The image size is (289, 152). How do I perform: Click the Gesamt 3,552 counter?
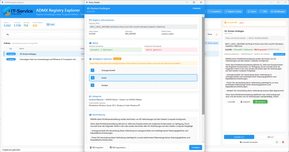[7, 25]
